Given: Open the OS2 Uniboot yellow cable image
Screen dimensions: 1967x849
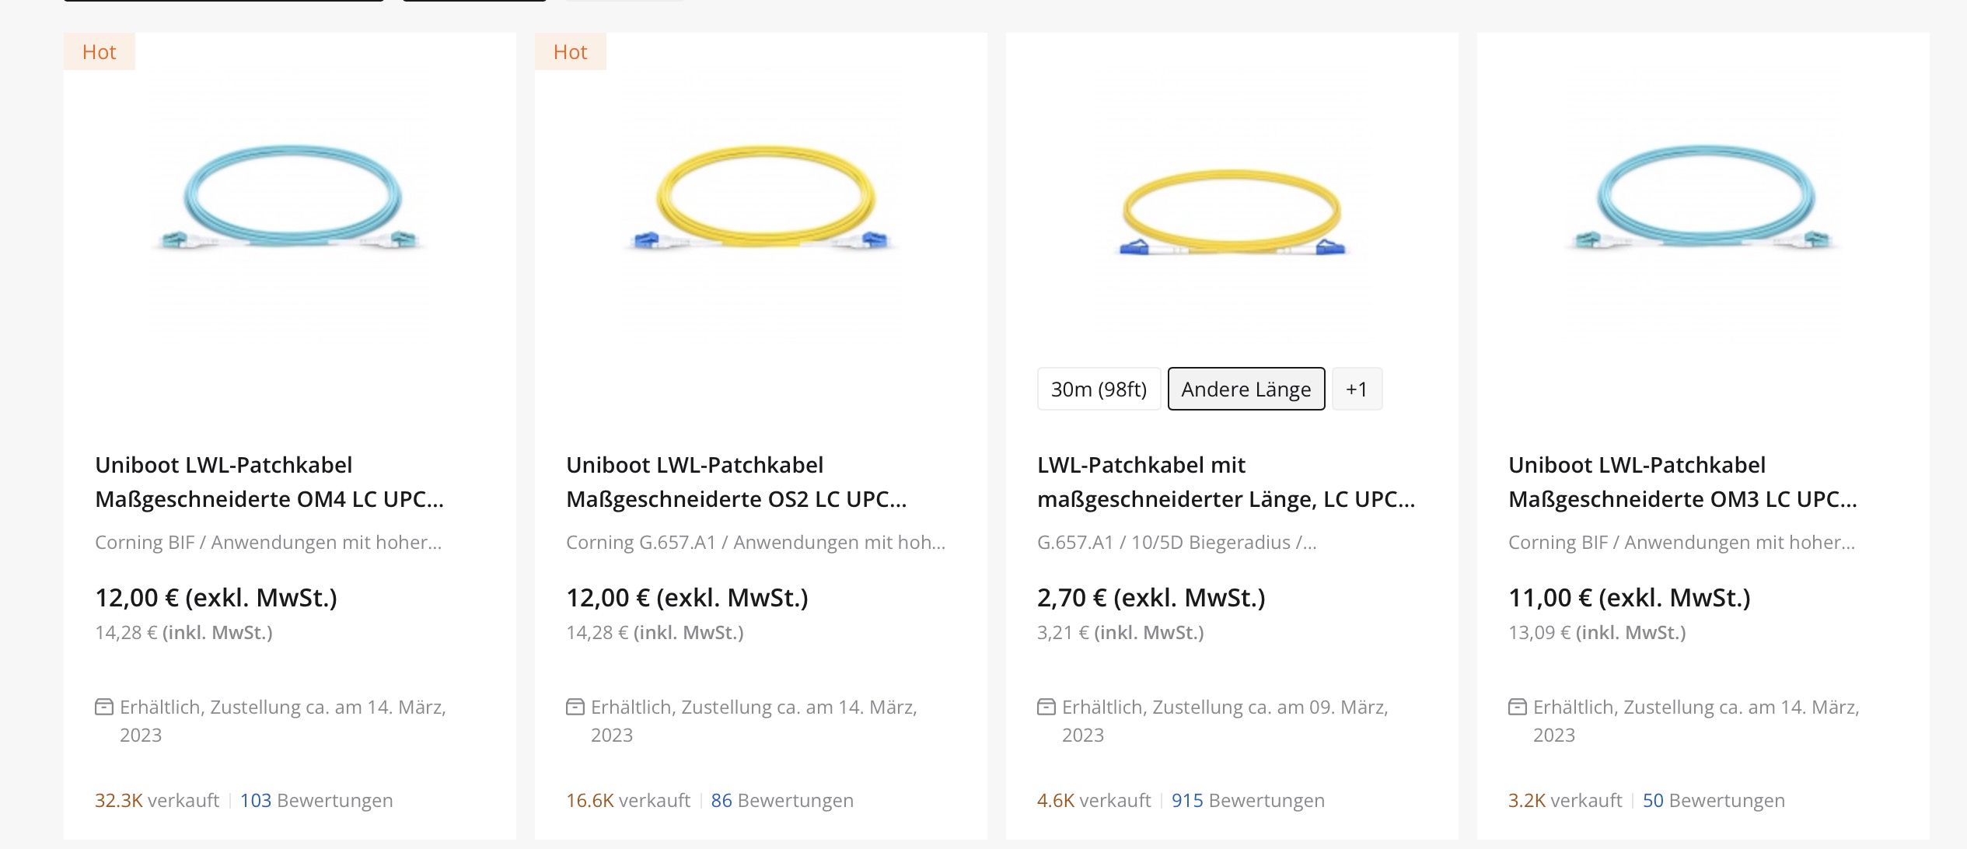Looking at the screenshot, I should coord(761,198).
